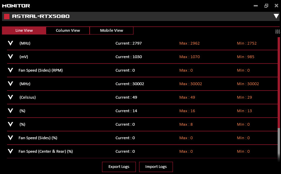
Task: Select the Mobile View tab
Action: tap(112, 30)
